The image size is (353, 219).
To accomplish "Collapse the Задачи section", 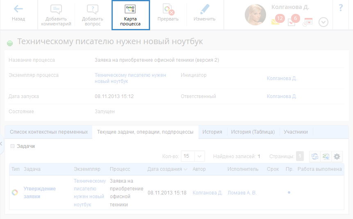I will pos(12,146).
